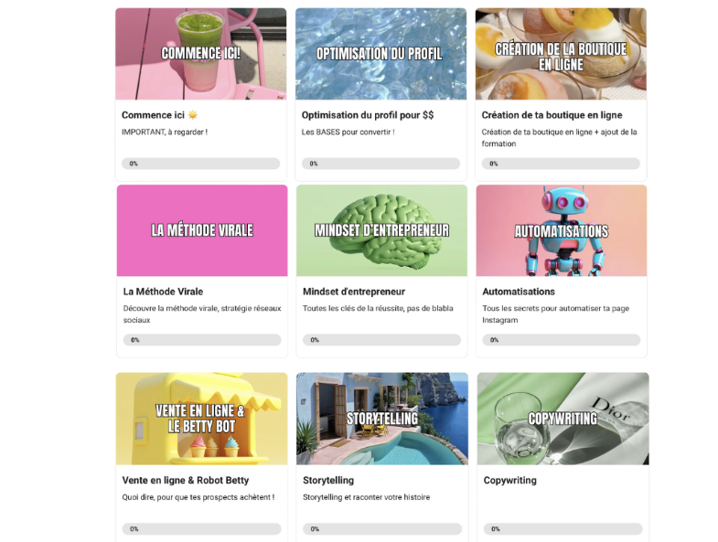Click the Copywriting 0% progress bar

(x=563, y=528)
